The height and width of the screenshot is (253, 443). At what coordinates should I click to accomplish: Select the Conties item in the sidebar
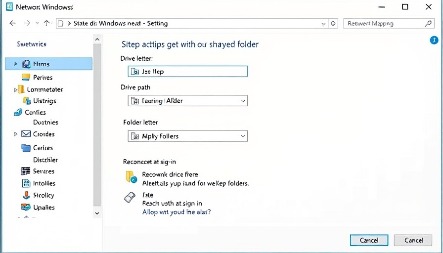click(35, 112)
